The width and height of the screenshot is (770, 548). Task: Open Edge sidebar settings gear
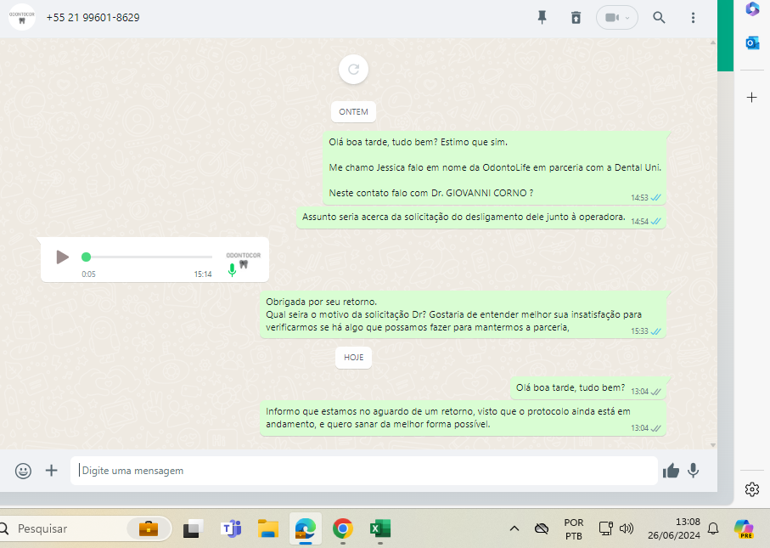(752, 489)
